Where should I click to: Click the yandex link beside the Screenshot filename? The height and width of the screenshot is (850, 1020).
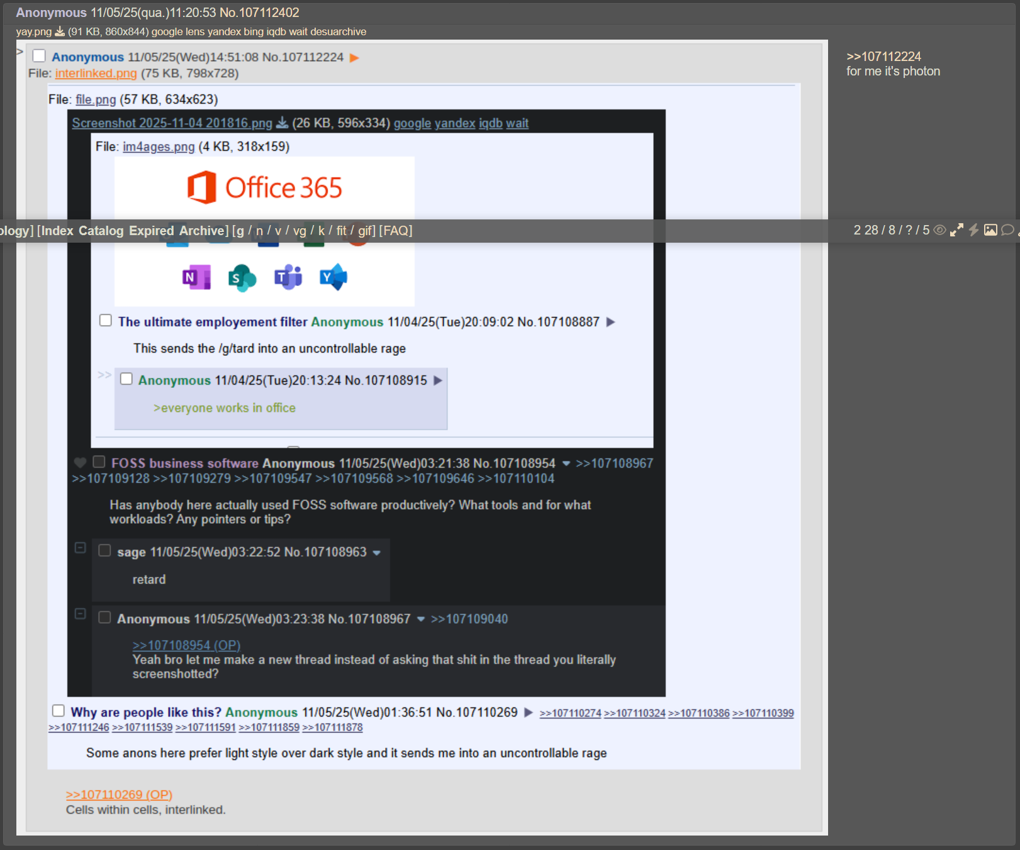(x=455, y=123)
